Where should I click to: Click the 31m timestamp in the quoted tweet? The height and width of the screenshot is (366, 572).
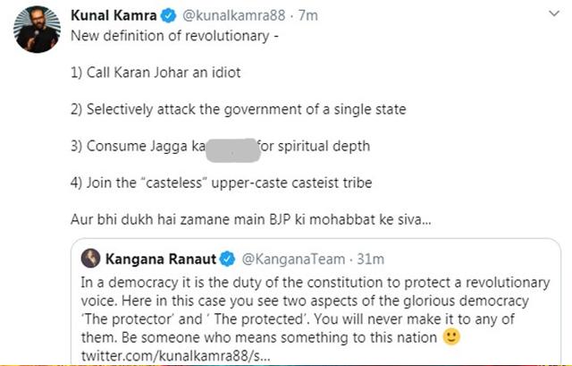coord(370,259)
